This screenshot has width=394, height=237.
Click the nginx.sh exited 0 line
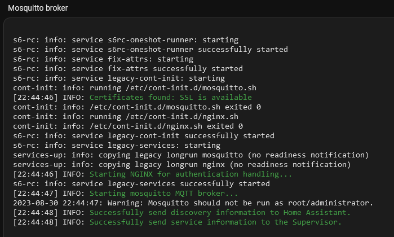tap(128, 126)
